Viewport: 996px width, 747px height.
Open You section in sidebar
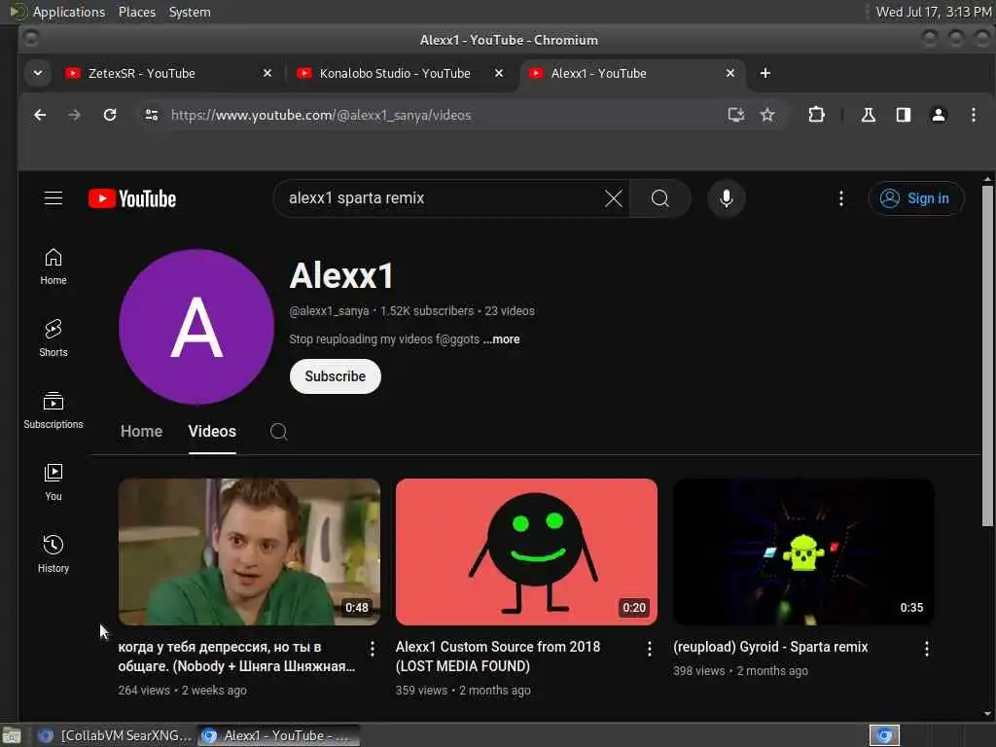coord(53,482)
